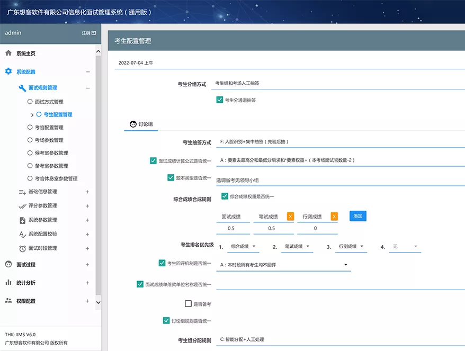This screenshot has width=465, height=351.
Task: Click the face icon for 面试过程
Action: 8,264
